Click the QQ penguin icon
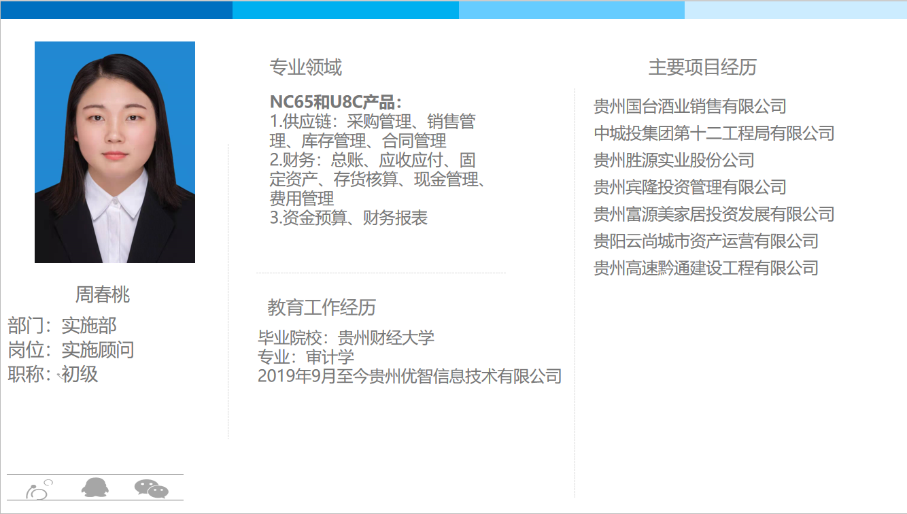The image size is (907, 514). point(95,487)
